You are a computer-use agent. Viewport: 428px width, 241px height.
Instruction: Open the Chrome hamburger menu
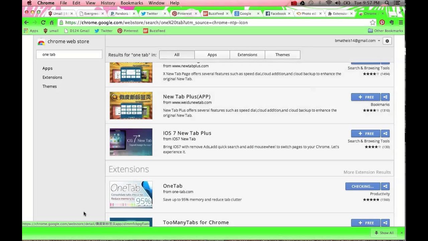tap(401, 22)
